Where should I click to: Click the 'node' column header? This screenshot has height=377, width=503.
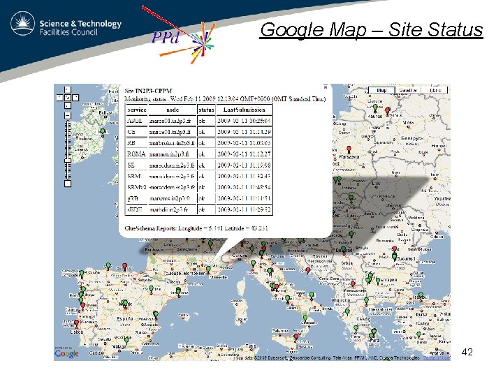[x=173, y=110]
